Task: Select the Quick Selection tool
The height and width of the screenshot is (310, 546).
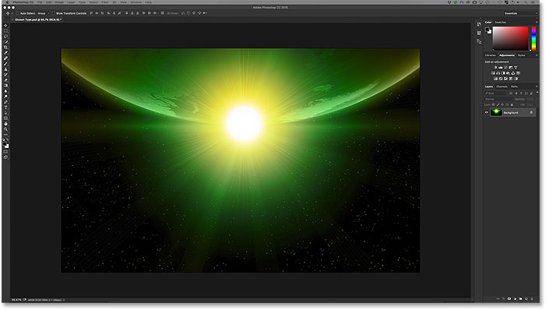Action: [6, 41]
